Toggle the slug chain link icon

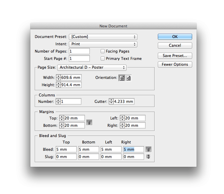click(x=148, y=157)
